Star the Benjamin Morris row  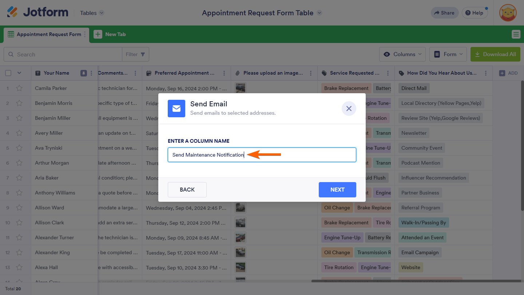[19, 103]
